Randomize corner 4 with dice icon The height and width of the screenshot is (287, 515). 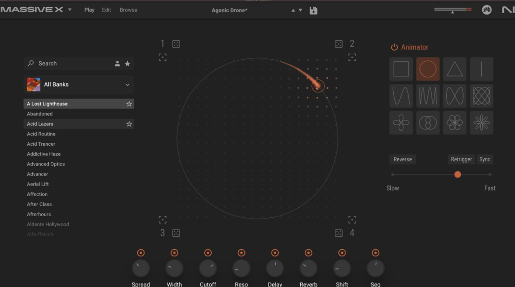[338, 233]
